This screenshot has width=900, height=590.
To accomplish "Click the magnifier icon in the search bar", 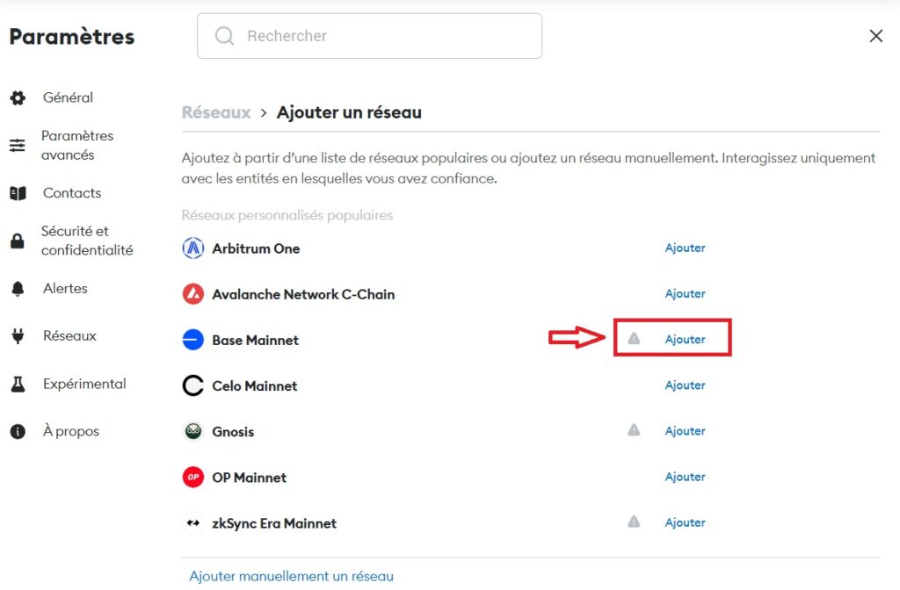I will click(224, 36).
